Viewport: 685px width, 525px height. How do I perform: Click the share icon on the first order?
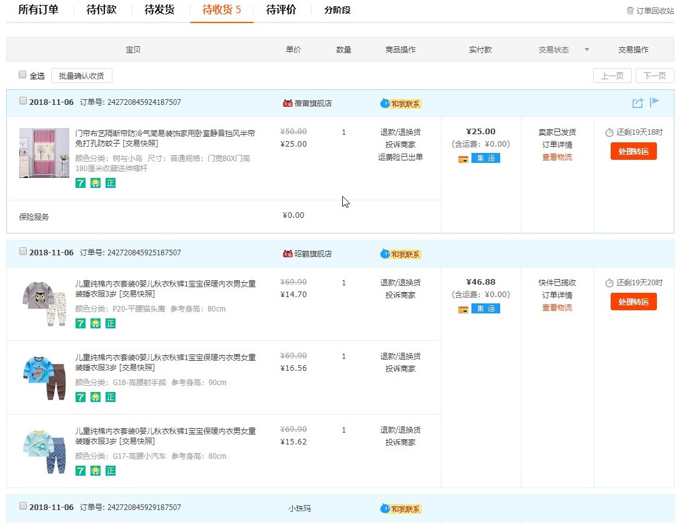[638, 103]
